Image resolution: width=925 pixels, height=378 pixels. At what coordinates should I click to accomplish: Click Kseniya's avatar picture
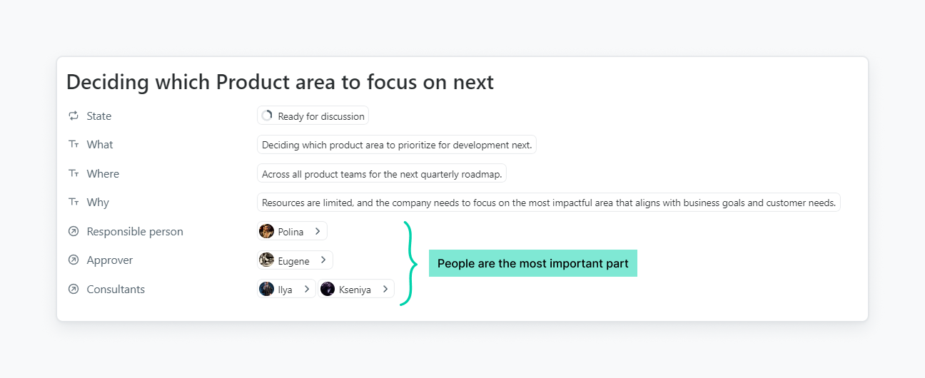pos(328,289)
